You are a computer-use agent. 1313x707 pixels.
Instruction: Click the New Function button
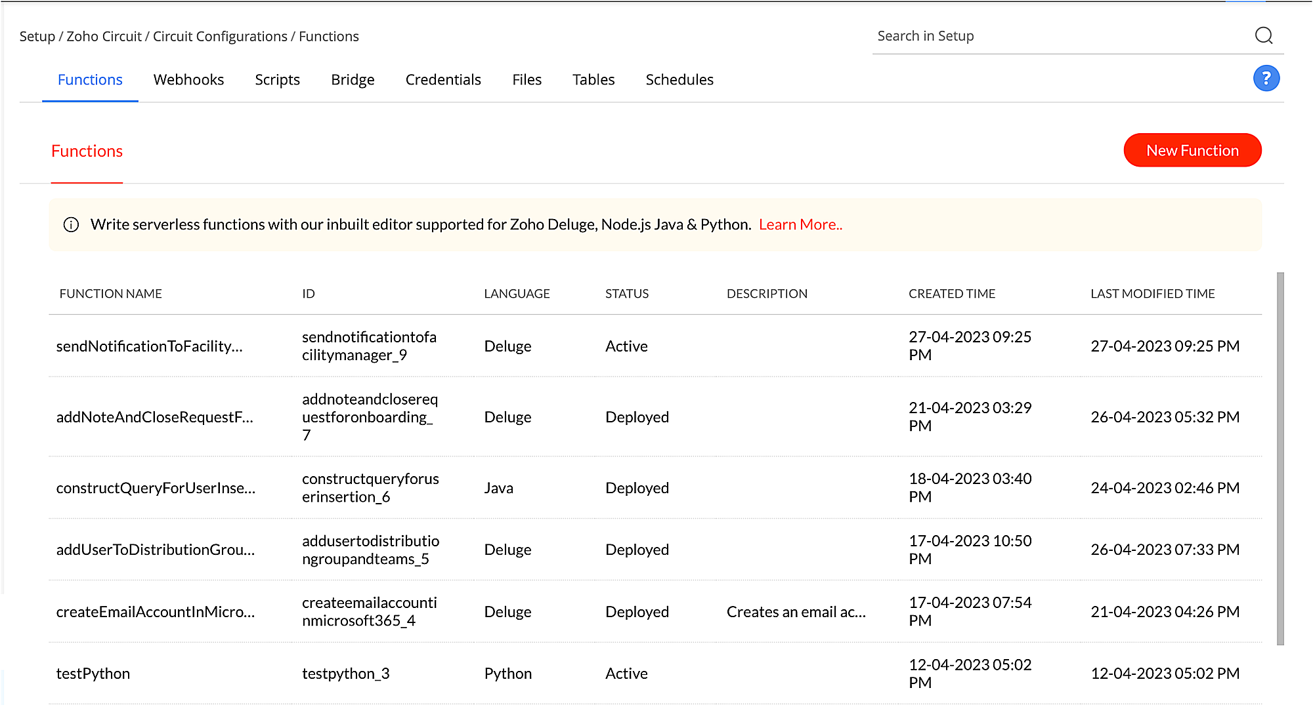pos(1192,151)
